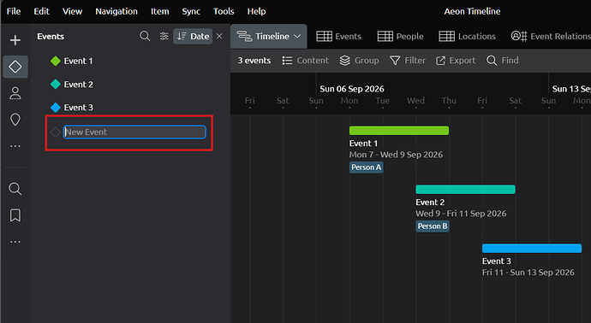This screenshot has width=591, height=323.
Task: Toggle the Date sort button
Action: coord(193,36)
